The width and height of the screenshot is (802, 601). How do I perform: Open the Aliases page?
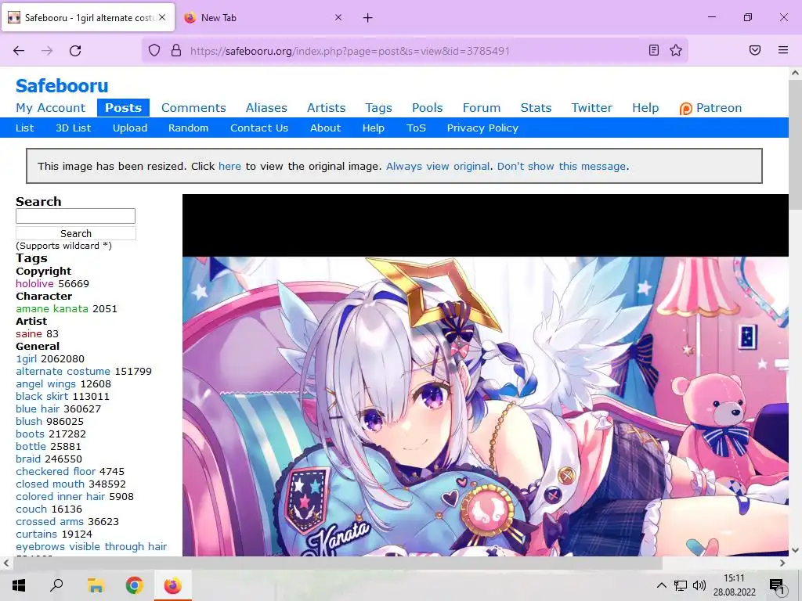[266, 108]
